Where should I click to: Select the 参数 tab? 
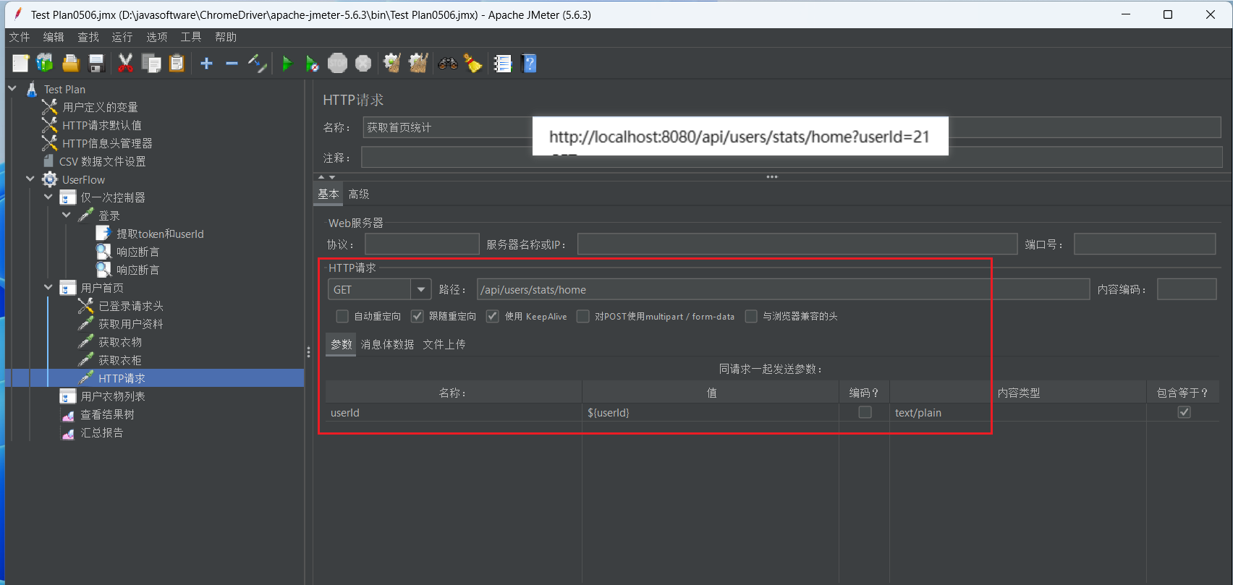click(342, 344)
